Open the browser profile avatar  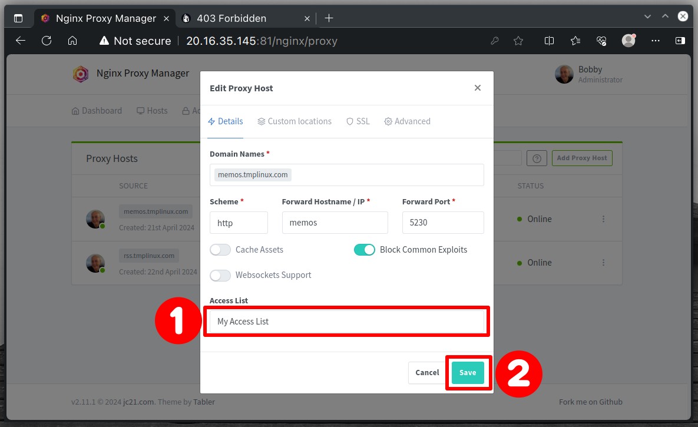628,41
